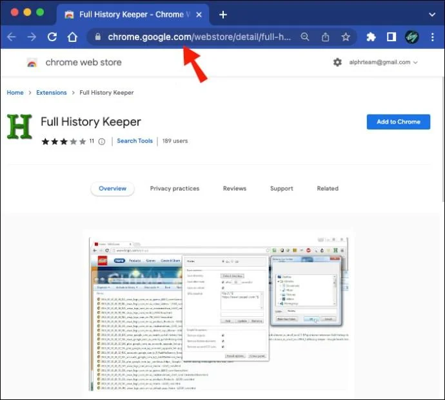Open a new tab with the plus button
This screenshot has width=445, height=400.
click(223, 15)
